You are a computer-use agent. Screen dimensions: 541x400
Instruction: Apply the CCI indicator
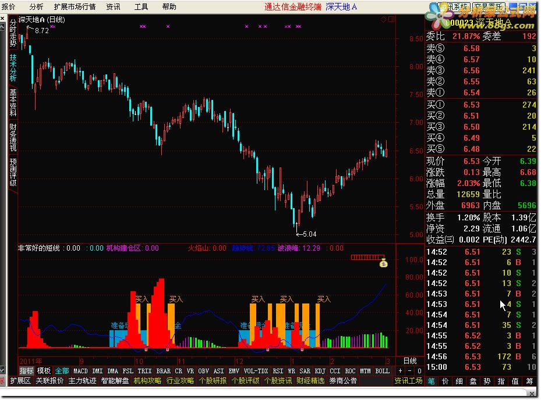tap(335, 371)
